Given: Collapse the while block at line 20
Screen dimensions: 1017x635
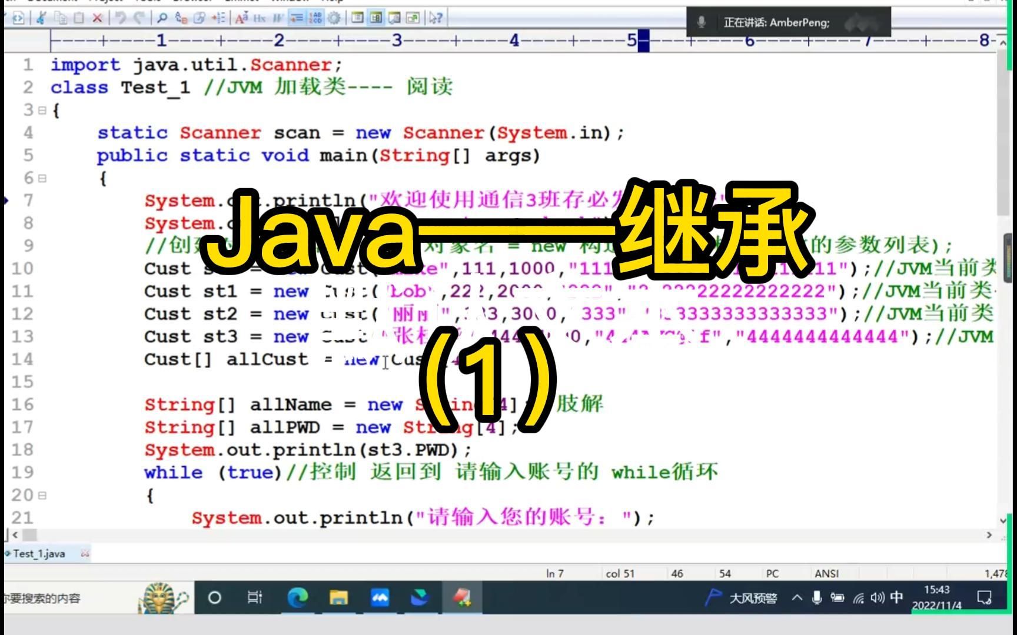Looking at the screenshot, I should tap(42, 496).
